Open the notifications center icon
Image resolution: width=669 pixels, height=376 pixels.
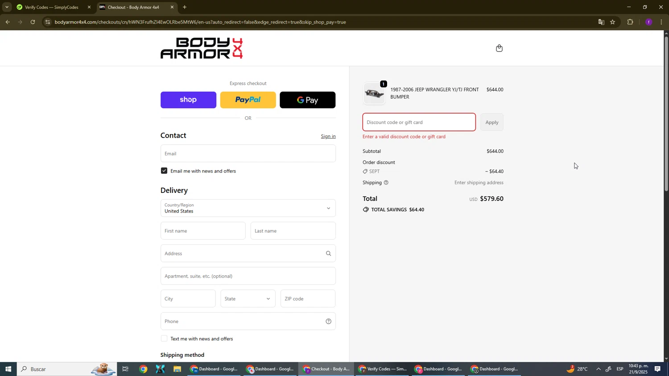pyautogui.click(x=658, y=369)
